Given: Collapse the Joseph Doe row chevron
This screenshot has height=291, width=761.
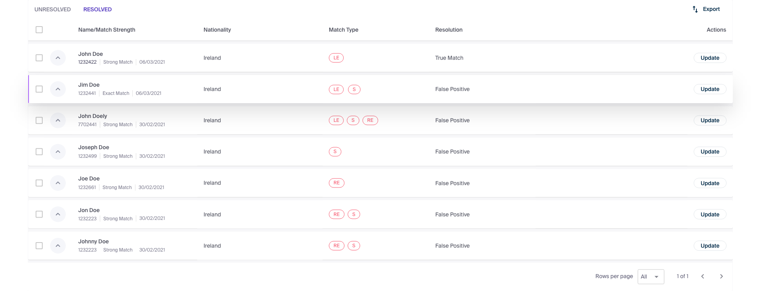Looking at the screenshot, I should tap(58, 152).
